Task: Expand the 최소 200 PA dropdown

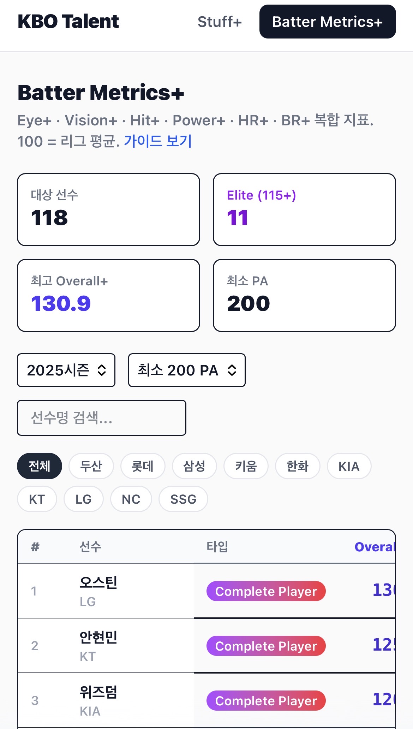Action: [187, 370]
